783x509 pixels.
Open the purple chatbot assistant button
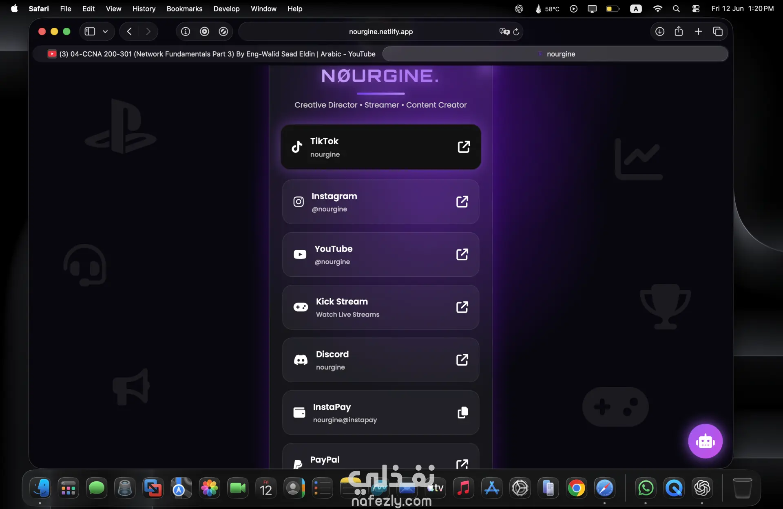[705, 441]
